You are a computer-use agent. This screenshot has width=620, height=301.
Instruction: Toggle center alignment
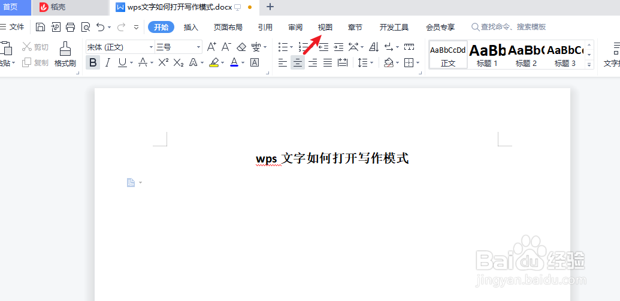click(297, 62)
